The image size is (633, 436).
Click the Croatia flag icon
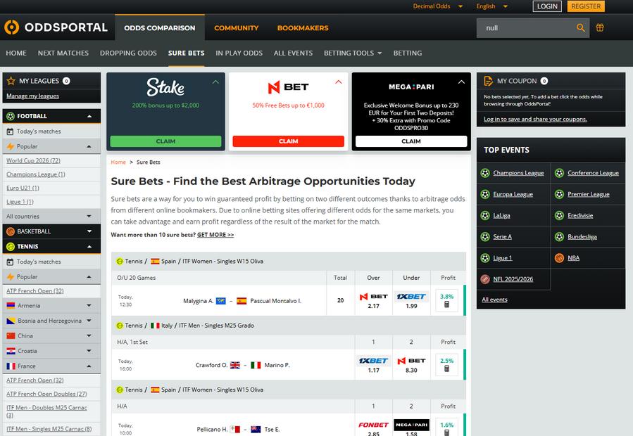11,351
